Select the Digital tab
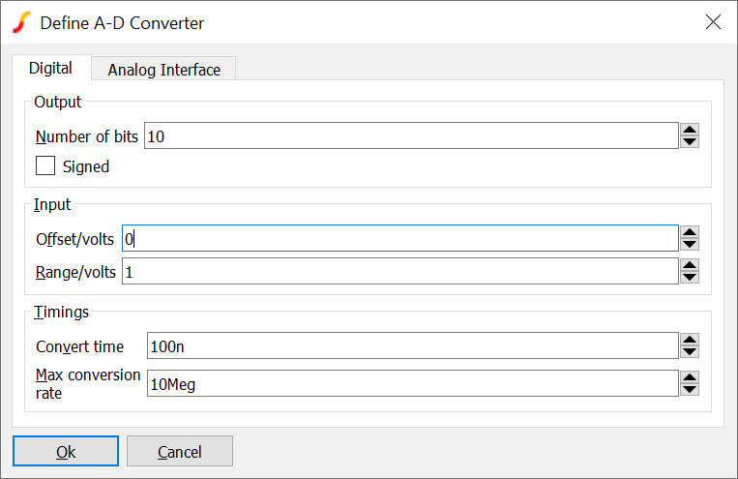This screenshot has height=479, width=738. pyautogui.click(x=50, y=69)
